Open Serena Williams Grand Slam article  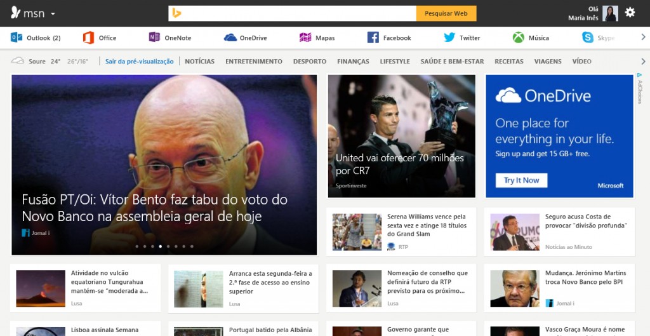(x=427, y=225)
